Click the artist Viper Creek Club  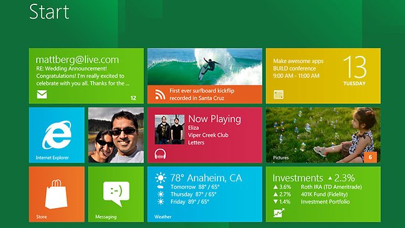click(208, 135)
